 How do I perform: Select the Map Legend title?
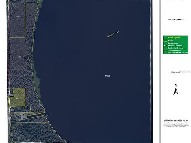pos(173,37)
